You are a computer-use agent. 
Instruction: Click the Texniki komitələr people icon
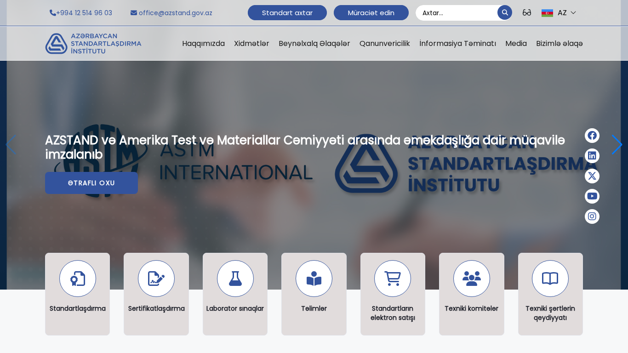tap(472, 279)
